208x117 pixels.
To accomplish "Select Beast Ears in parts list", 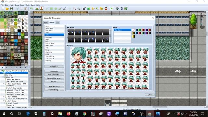I will click(x=54, y=46).
